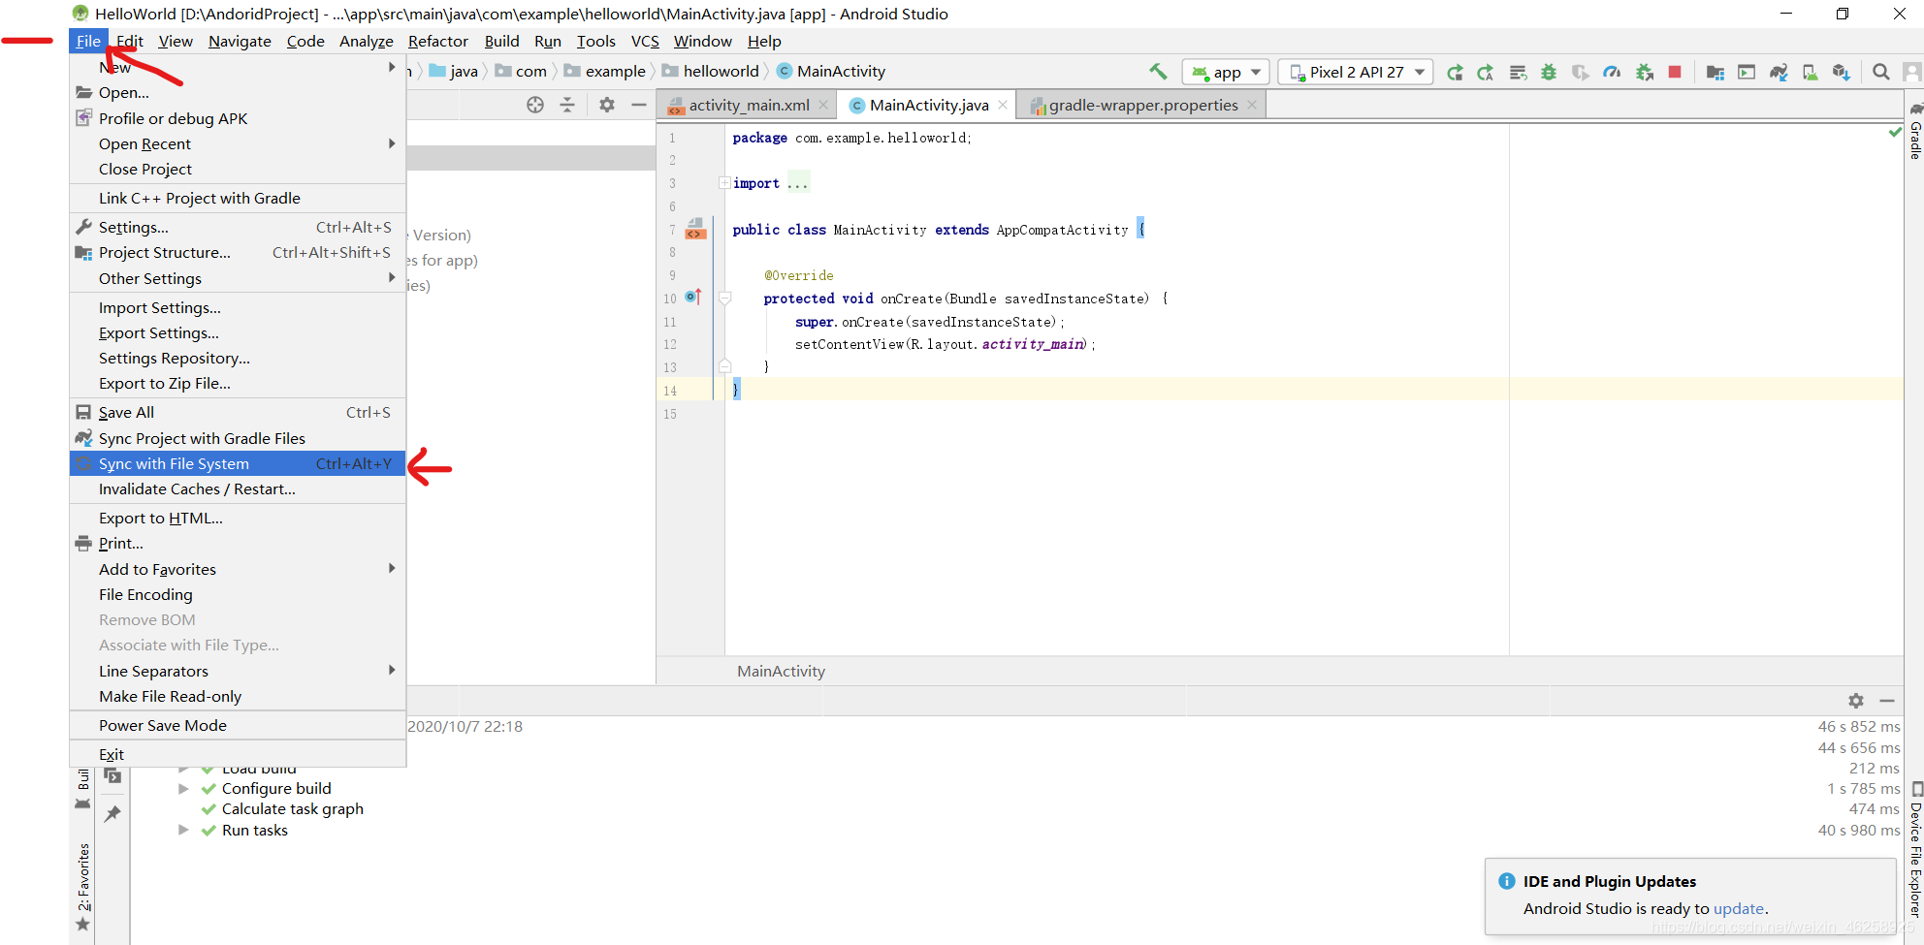Open the Line Separators submenu

(x=238, y=672)
